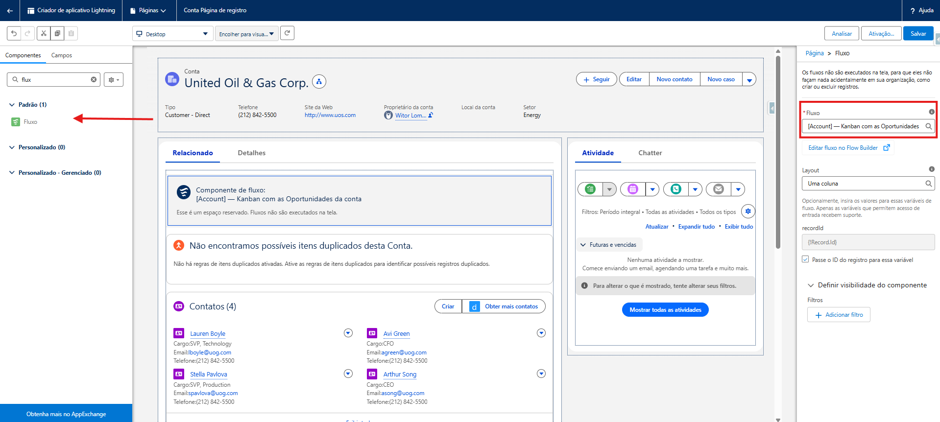Open the Página breadcrumb link
Viewport: 940px width, 422px height.
pos(815,53)
